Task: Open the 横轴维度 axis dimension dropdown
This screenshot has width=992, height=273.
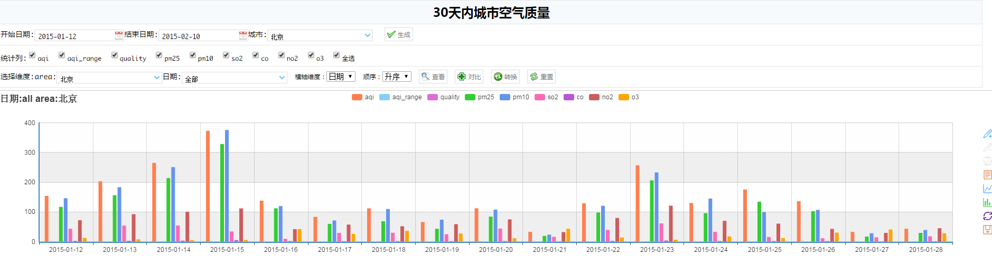Action: [341, 77]
